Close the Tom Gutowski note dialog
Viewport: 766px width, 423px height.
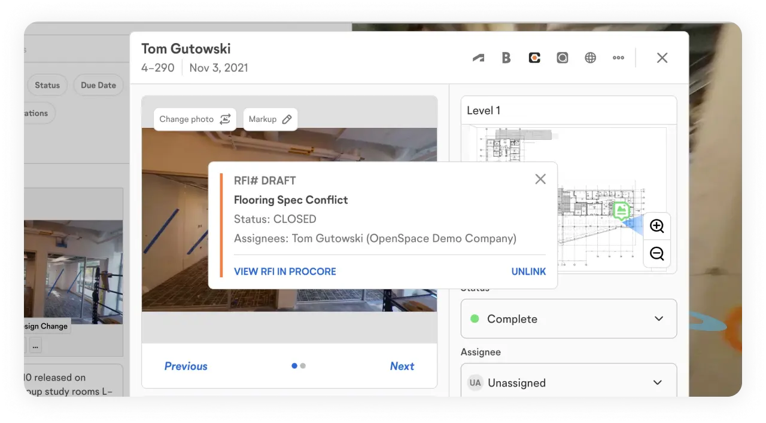pyautogui.click(x=662, y=58)
